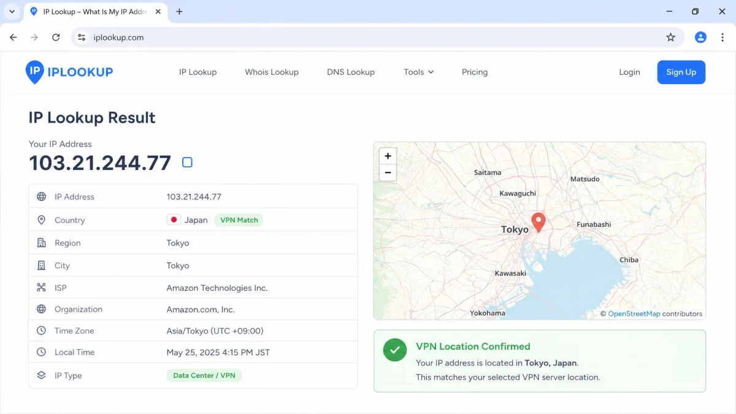
Task: Open the tab search dropdown arrow
Action: click(12, 12)
